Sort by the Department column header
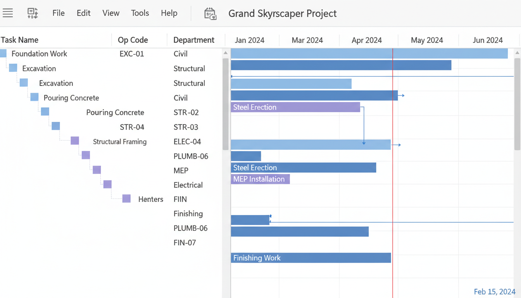The height and width of the screenshot is (298, 521). point(194,40)
